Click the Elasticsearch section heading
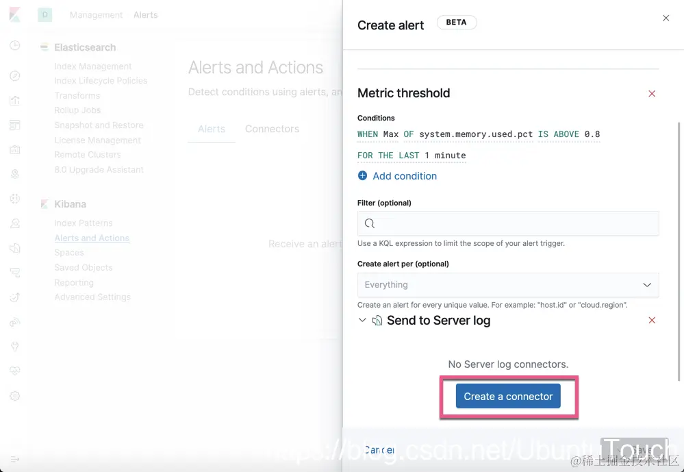This screenshot has width=684, height=472. pyautogui.click(x=85, y=47)
